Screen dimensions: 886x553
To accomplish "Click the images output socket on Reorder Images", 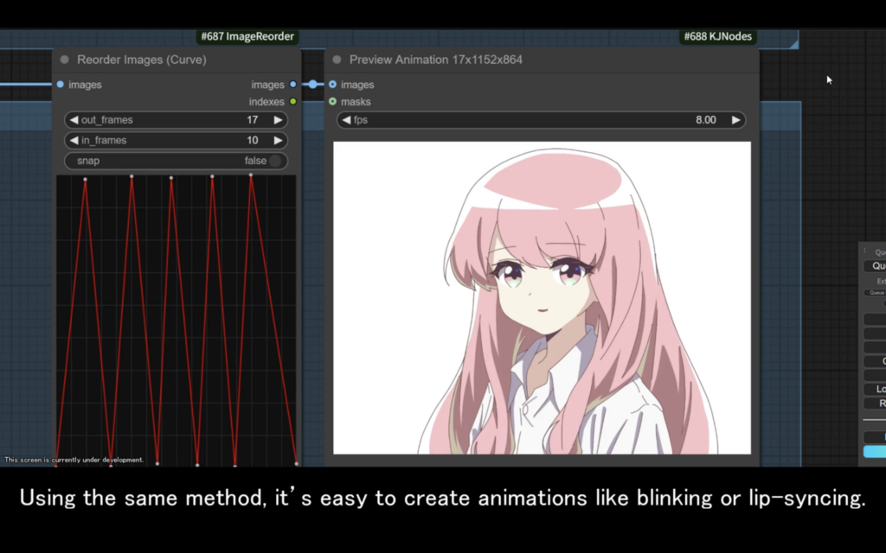I will point(292,85).
